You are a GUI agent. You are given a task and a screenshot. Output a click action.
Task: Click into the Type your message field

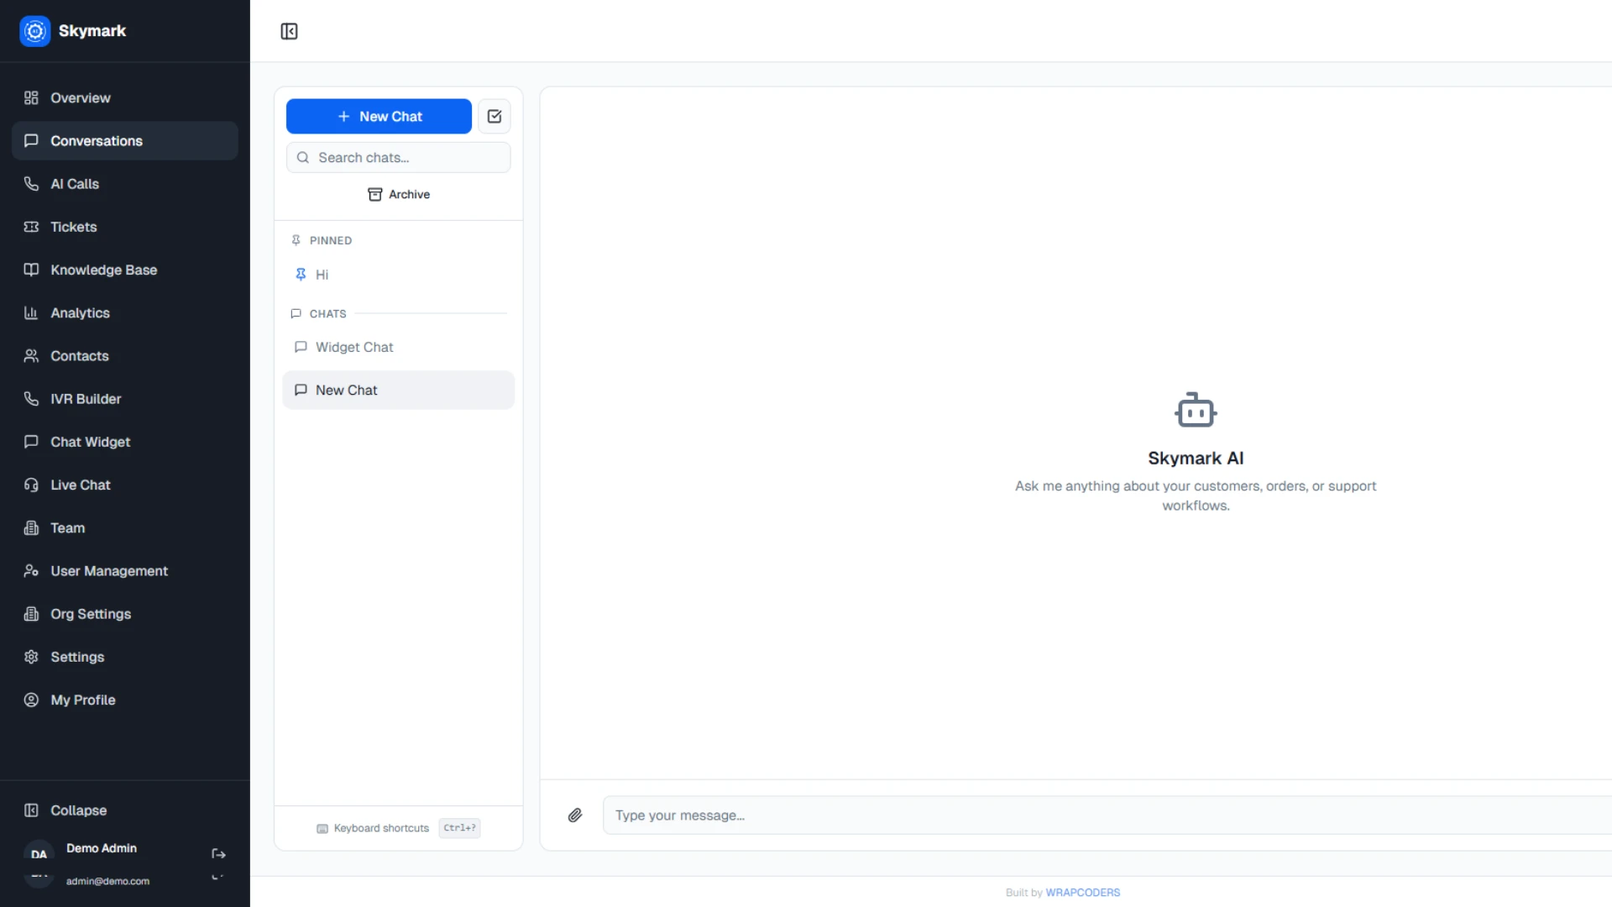(1107, 815)
